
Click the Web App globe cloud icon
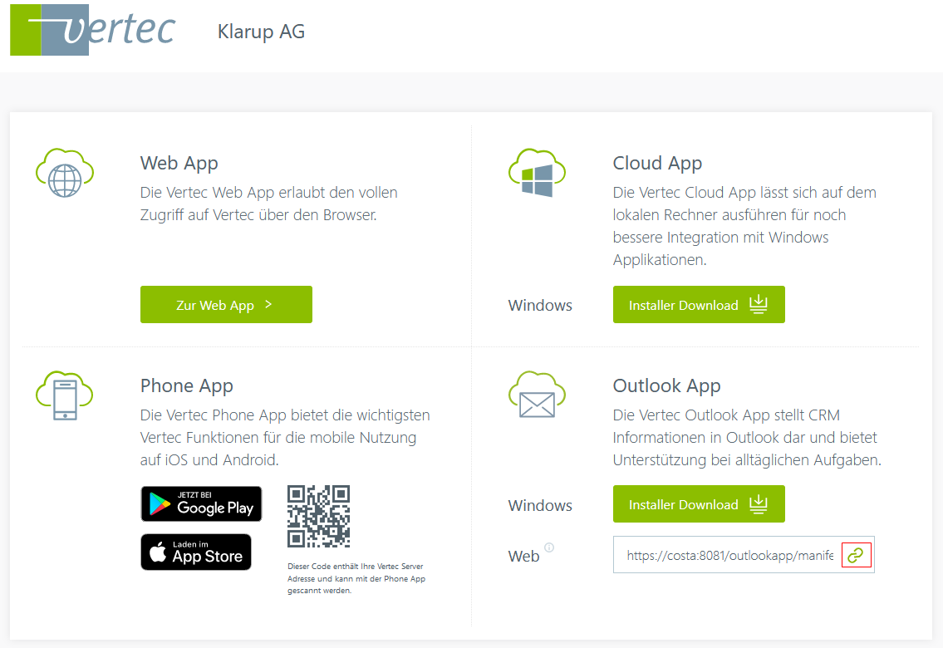click(64, 173)
